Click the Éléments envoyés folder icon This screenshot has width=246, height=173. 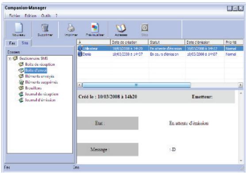pyautogui.click(x=21, y=76)
